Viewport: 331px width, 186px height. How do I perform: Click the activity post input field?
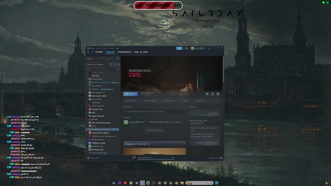154,112
